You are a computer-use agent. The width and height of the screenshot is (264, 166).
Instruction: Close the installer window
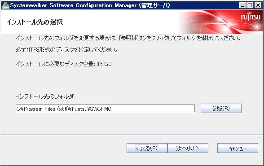point(258,5)
